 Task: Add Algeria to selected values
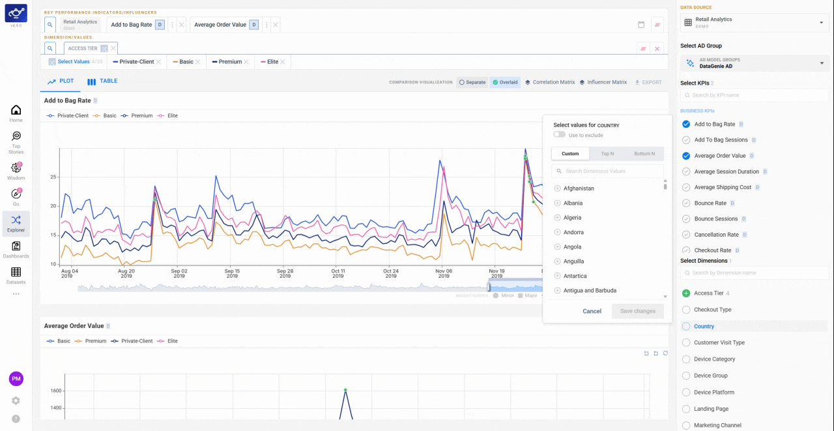coord(557,218)
